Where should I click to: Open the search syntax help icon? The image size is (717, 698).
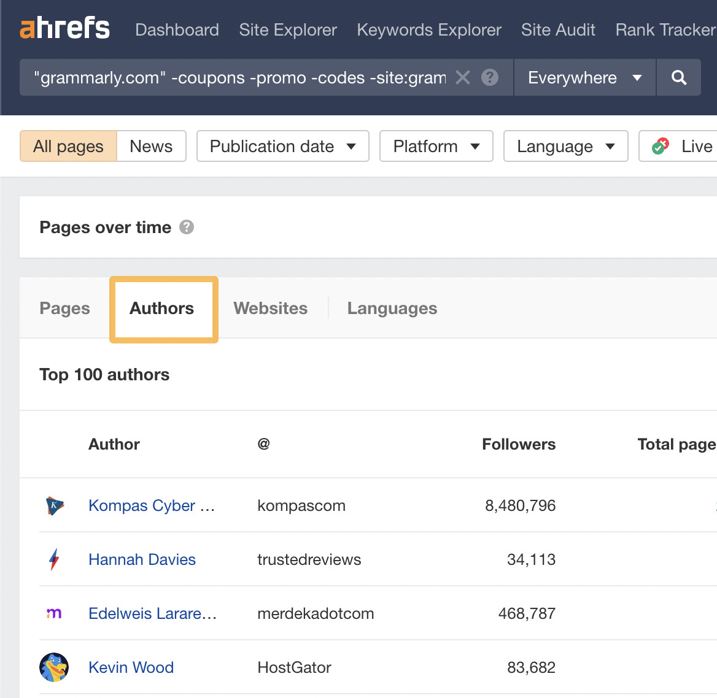[489, 77]
